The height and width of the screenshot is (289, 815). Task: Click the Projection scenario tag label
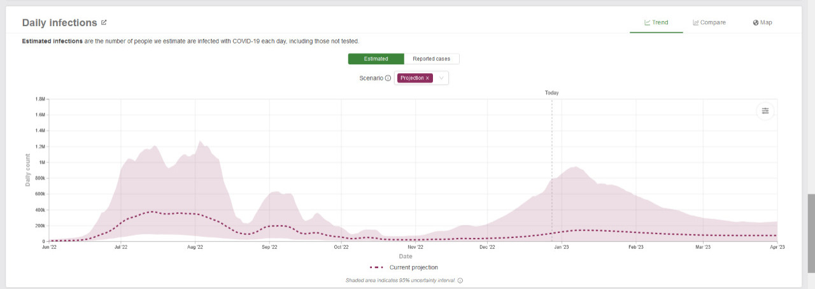412,78
